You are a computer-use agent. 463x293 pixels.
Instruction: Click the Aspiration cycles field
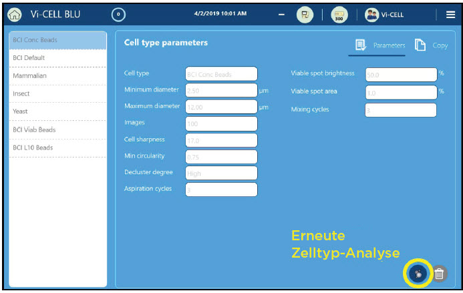[x=221, y=190]
